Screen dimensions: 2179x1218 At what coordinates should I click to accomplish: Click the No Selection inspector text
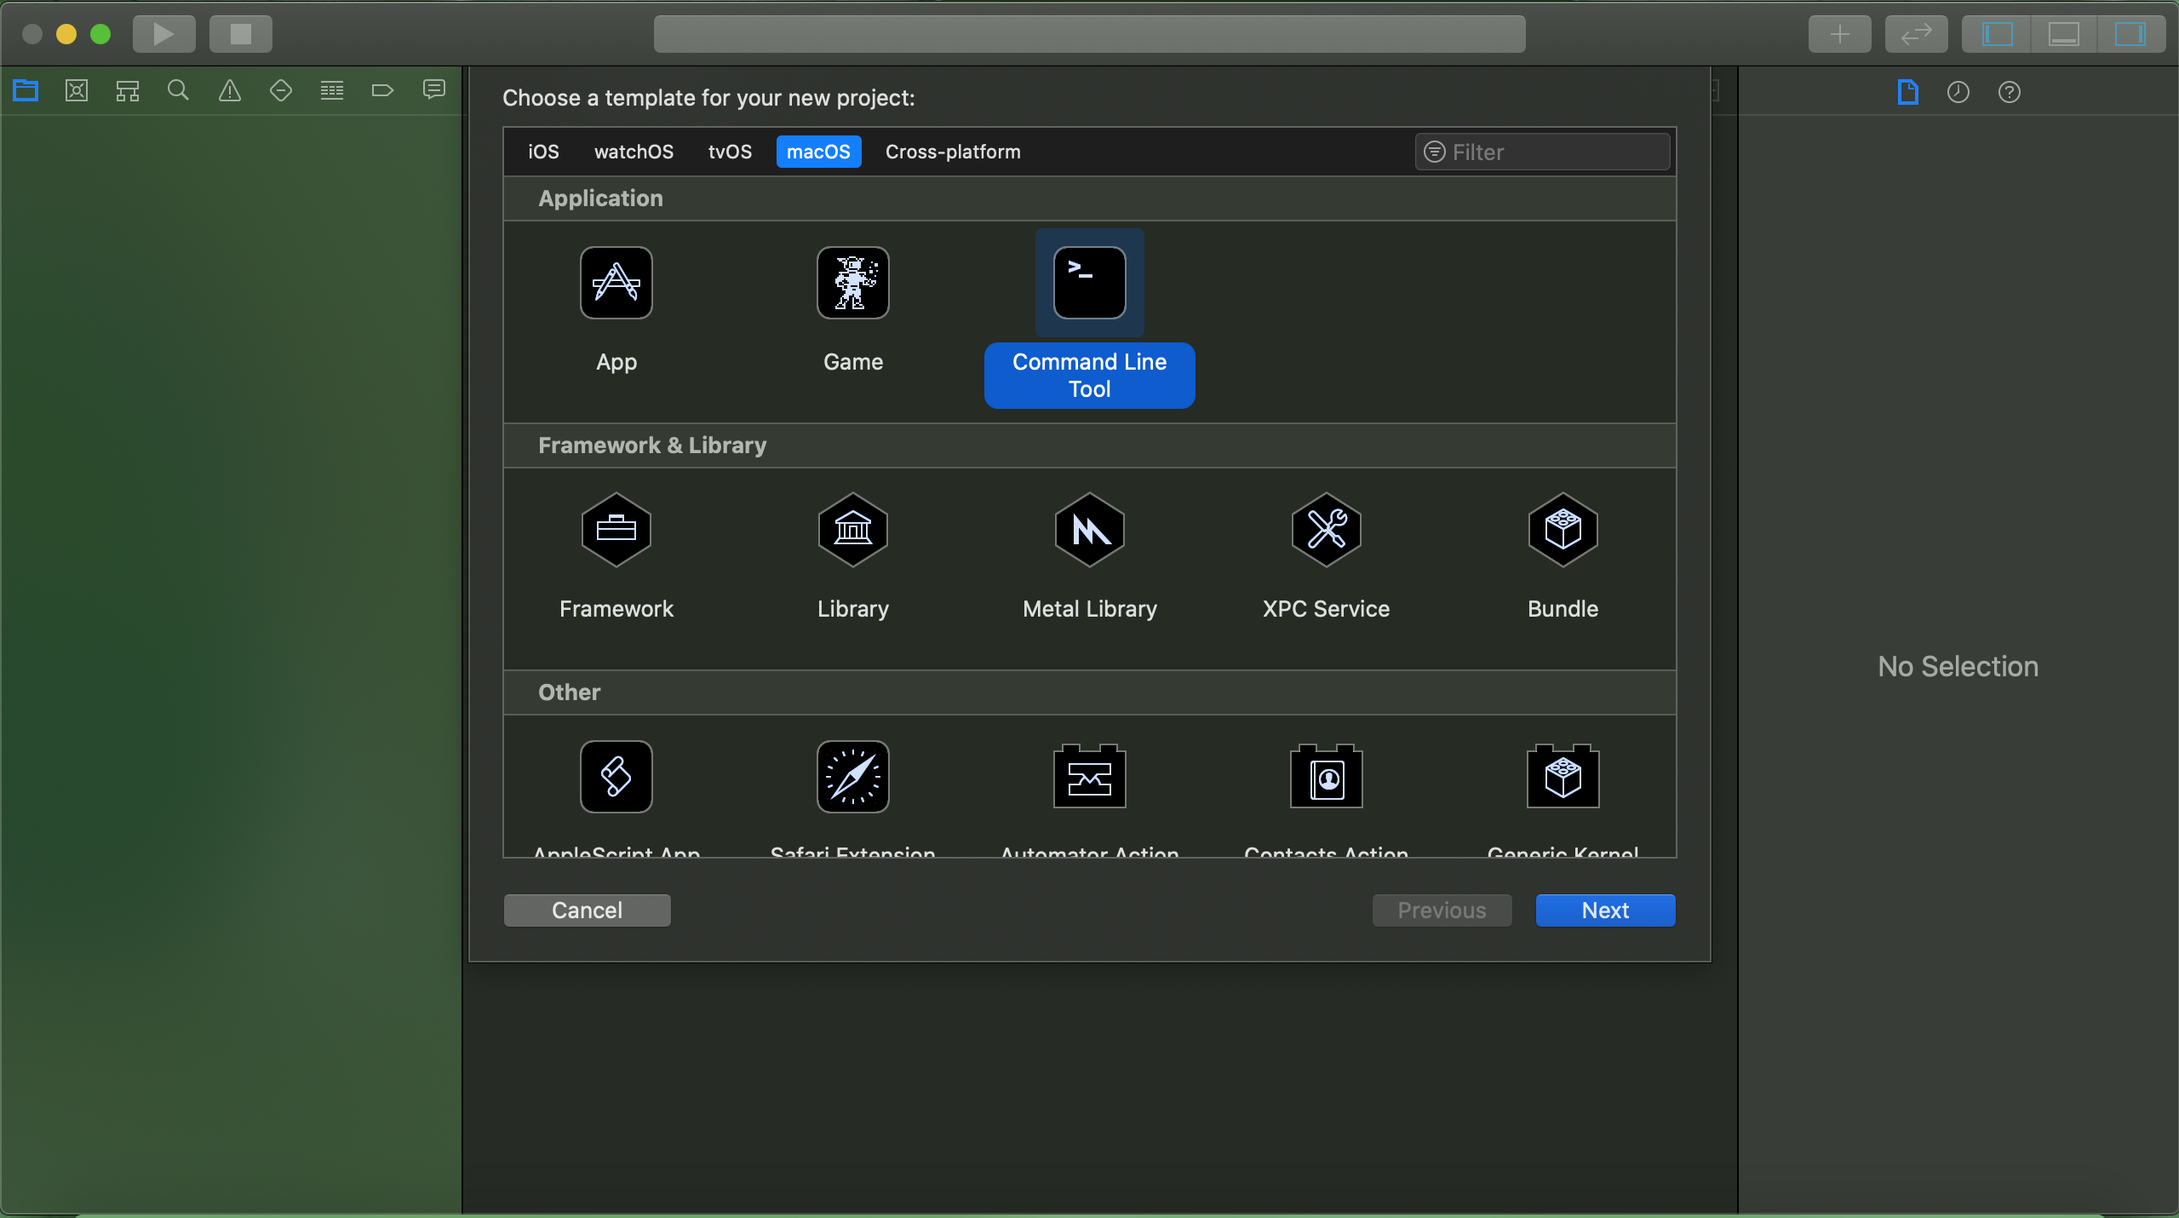pos(1958,667)
